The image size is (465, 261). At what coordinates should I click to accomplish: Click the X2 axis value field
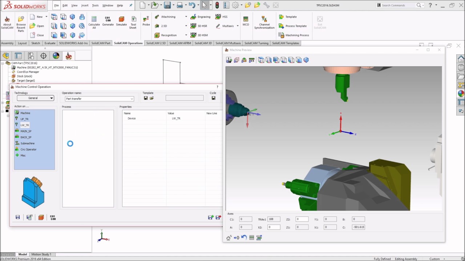tap(274, 227)
